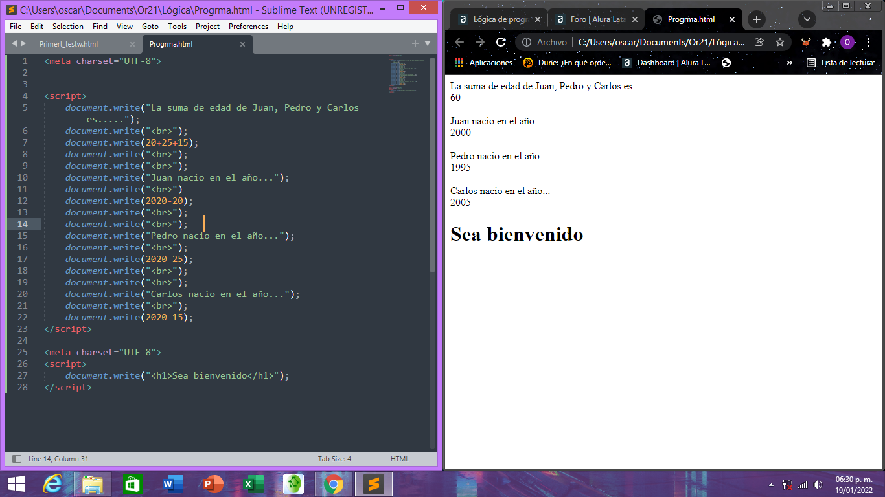Open the globe icon bookmark
885x497 pixels.
tap(726, 63)
